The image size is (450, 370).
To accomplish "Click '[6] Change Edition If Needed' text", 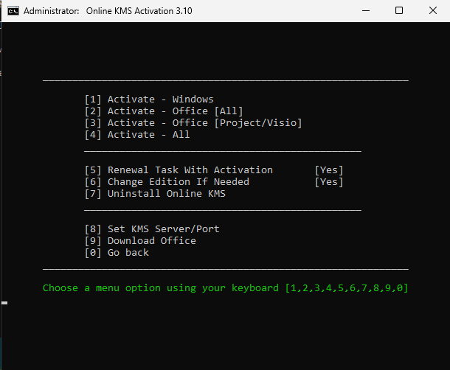I will pos(167,182).
